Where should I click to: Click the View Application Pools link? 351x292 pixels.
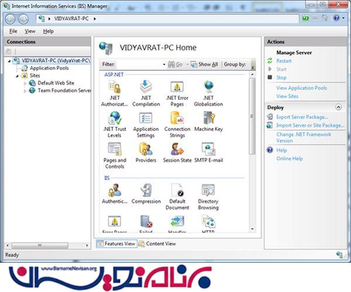click(301, 88)
